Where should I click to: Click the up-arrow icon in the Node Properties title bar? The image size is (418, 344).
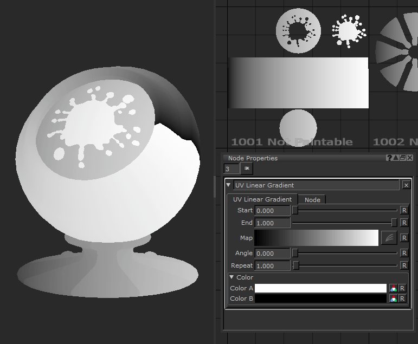396,158
